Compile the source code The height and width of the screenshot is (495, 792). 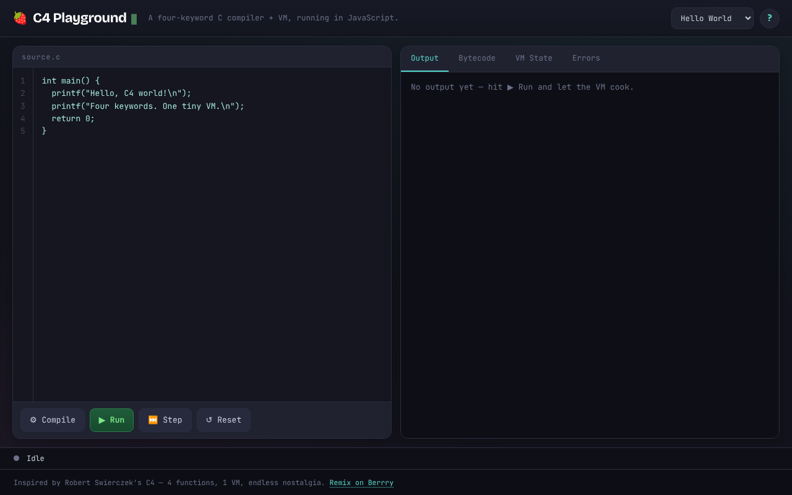tap(53, 420)
